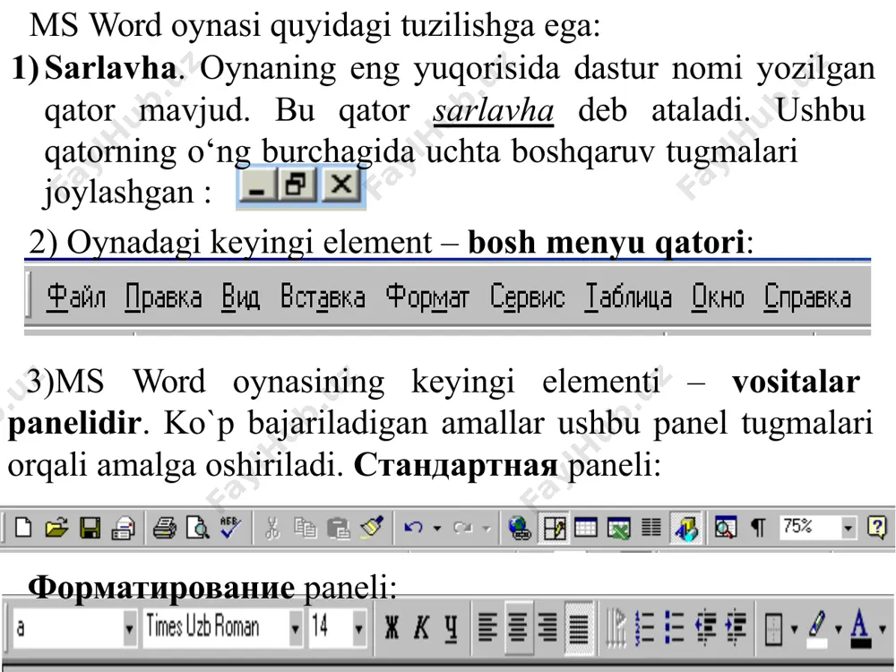Toggle the bulleted list button
896x672 pixels.
pos(675,627)
